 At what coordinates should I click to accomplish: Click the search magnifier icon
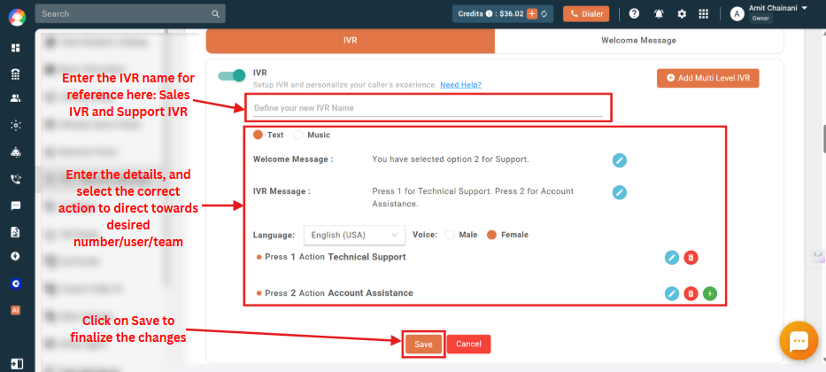point(215,13)
